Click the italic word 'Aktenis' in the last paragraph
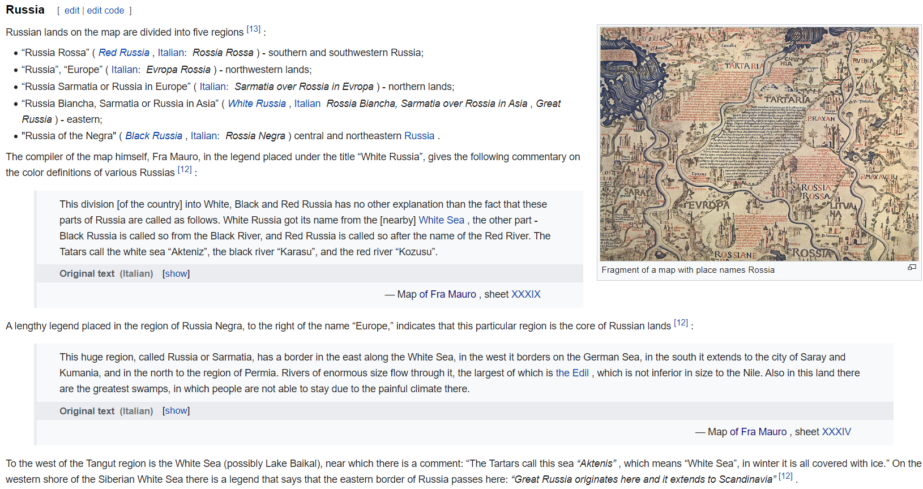Viewport: 923px width, 489px height. tap(596, 464)
